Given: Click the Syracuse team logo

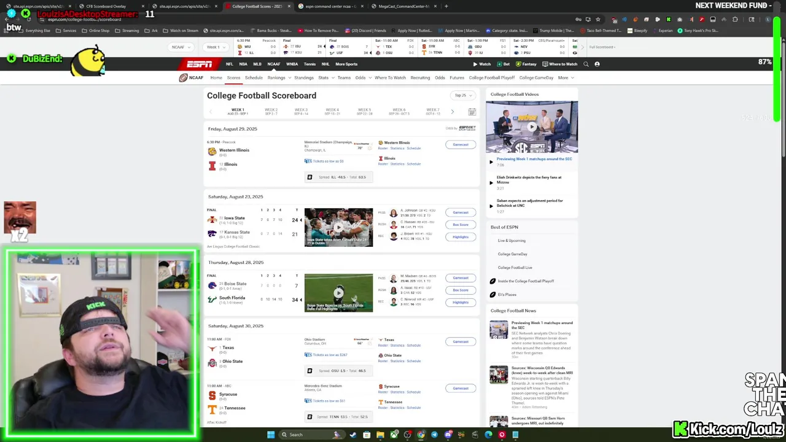Looking at the screenshot, I should pyautogui.click(x=212, y=395).
